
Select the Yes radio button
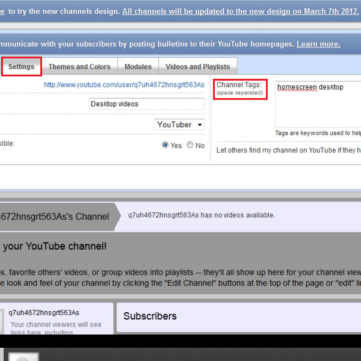pos(165,145)
